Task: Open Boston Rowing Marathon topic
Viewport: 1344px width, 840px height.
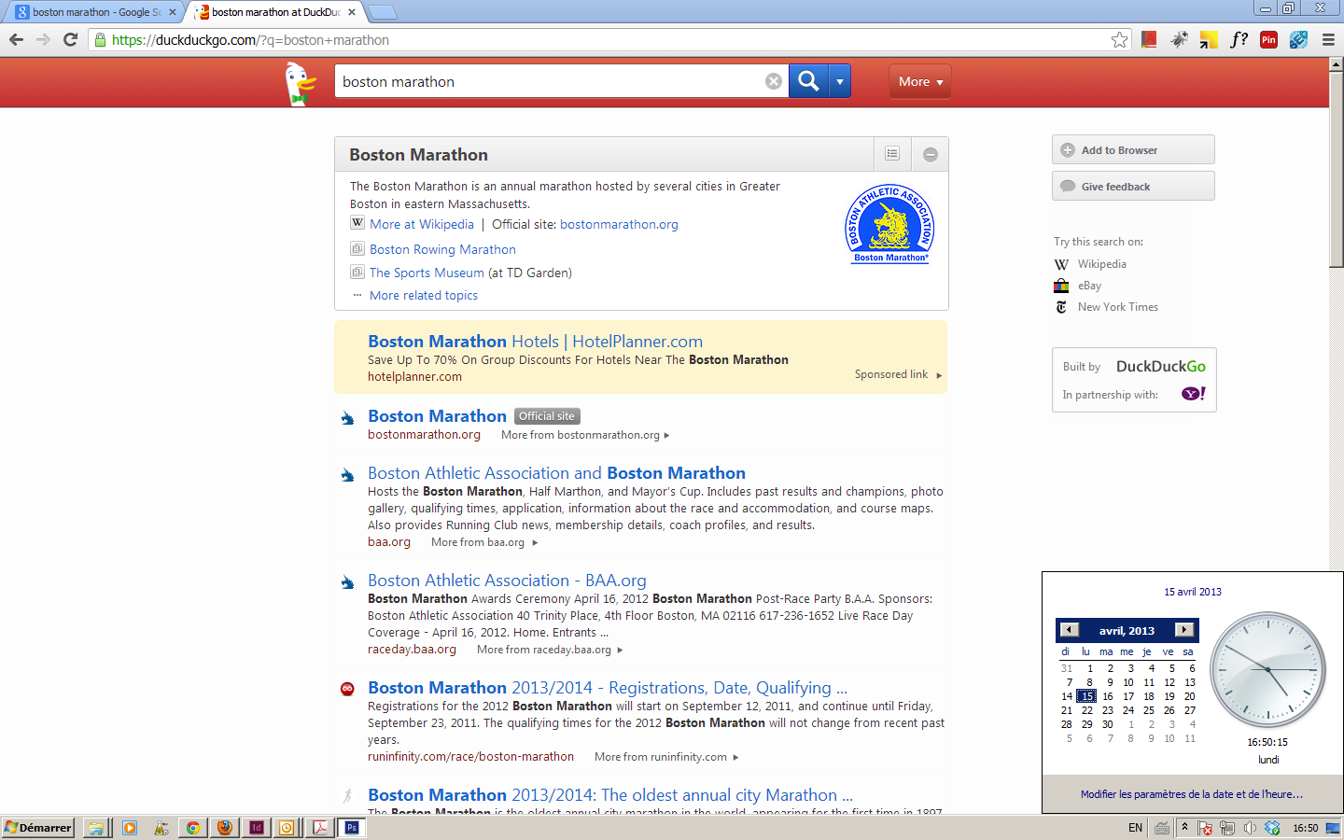Action: [x=442, y=249]
